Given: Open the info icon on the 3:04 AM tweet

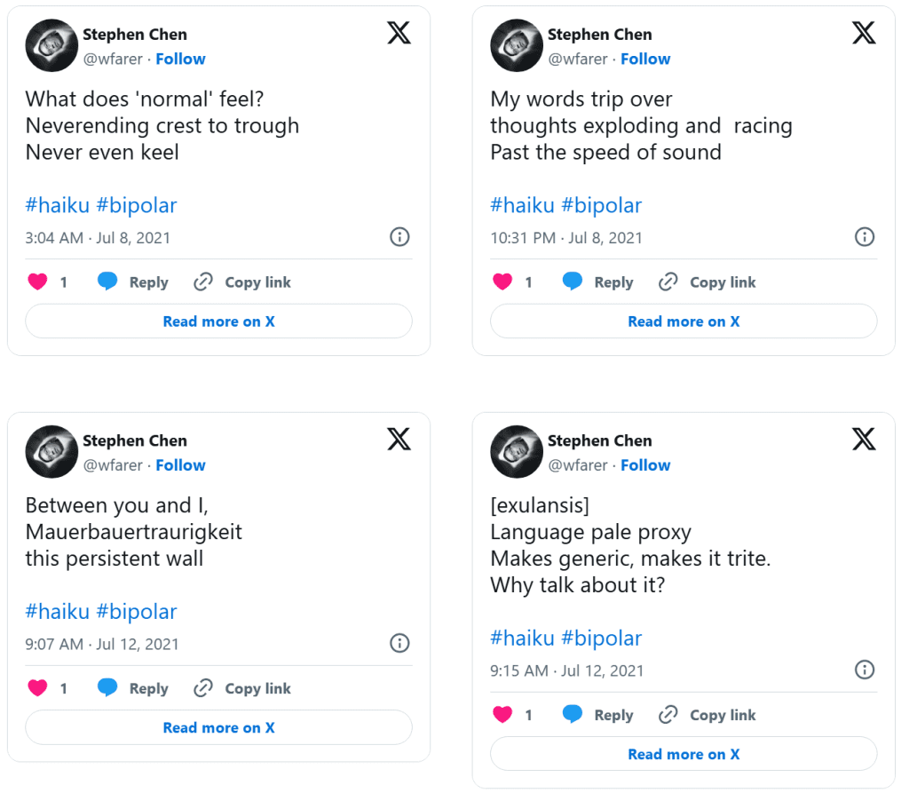Looking at the screenshot, I should pyautogui.click(x=399, y=237).
